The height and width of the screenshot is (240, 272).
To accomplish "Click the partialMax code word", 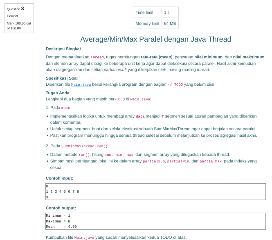I will click(x=210, y=161).
